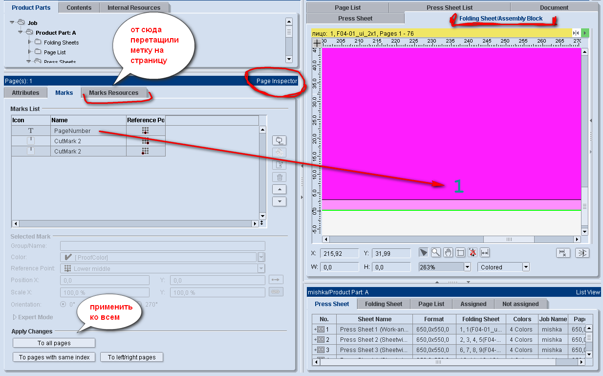Click the crossed-out red marks tool
The image size is (603, 376).
coord(473,252)
